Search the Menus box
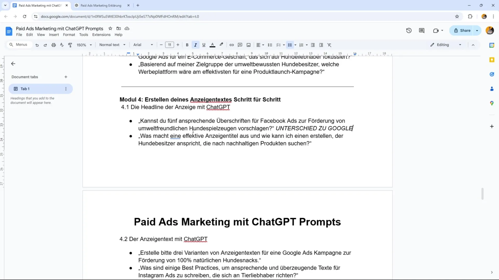Viewport: 499px width, 280px height. point(19,45)
